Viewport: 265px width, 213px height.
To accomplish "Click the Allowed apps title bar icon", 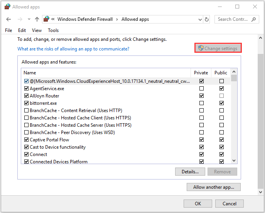I will coord(7,7).
